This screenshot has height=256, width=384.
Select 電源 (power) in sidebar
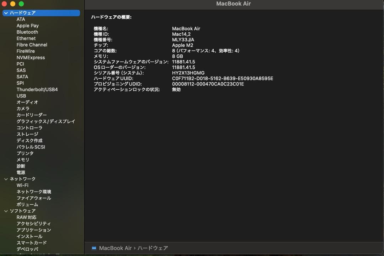coord(21,172)
